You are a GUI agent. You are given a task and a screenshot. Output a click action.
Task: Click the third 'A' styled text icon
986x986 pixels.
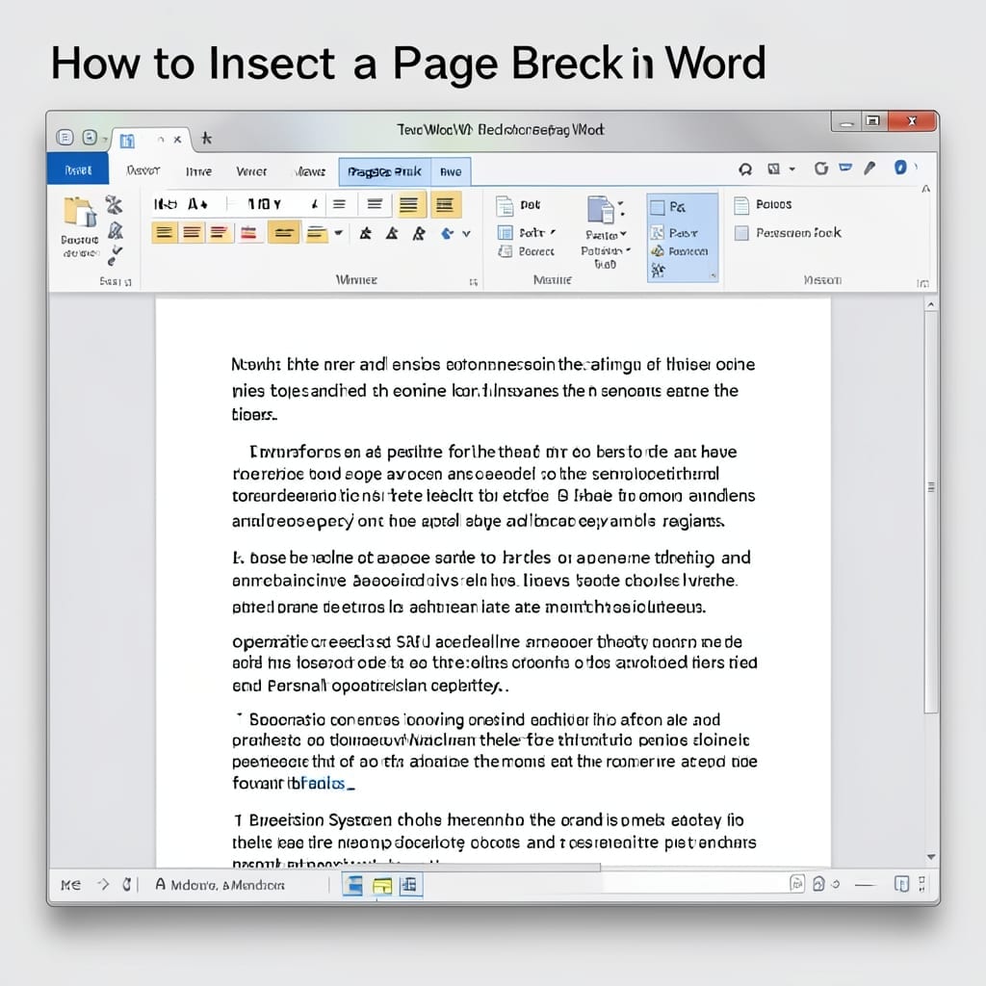(418, 234)
